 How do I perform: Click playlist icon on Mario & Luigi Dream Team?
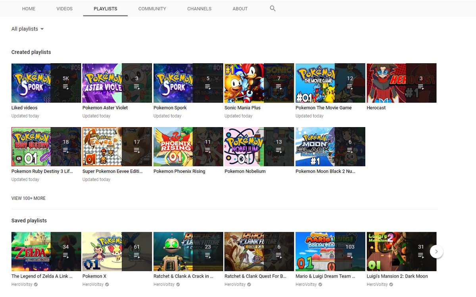(x=350, y=255)
